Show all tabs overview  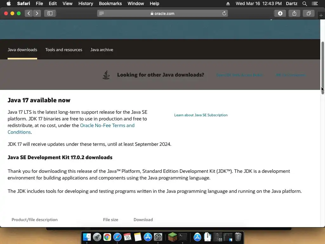(308, 13)
